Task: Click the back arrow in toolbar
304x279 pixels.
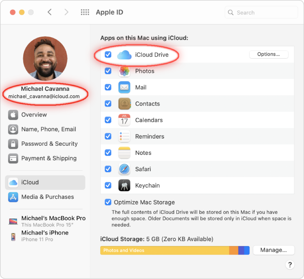Action: click(50, 12)
